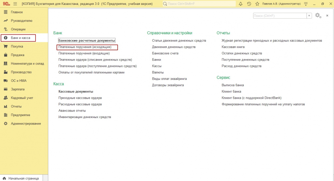
Task: Click the Производство factory icon
Action: [x=6, y=72]
